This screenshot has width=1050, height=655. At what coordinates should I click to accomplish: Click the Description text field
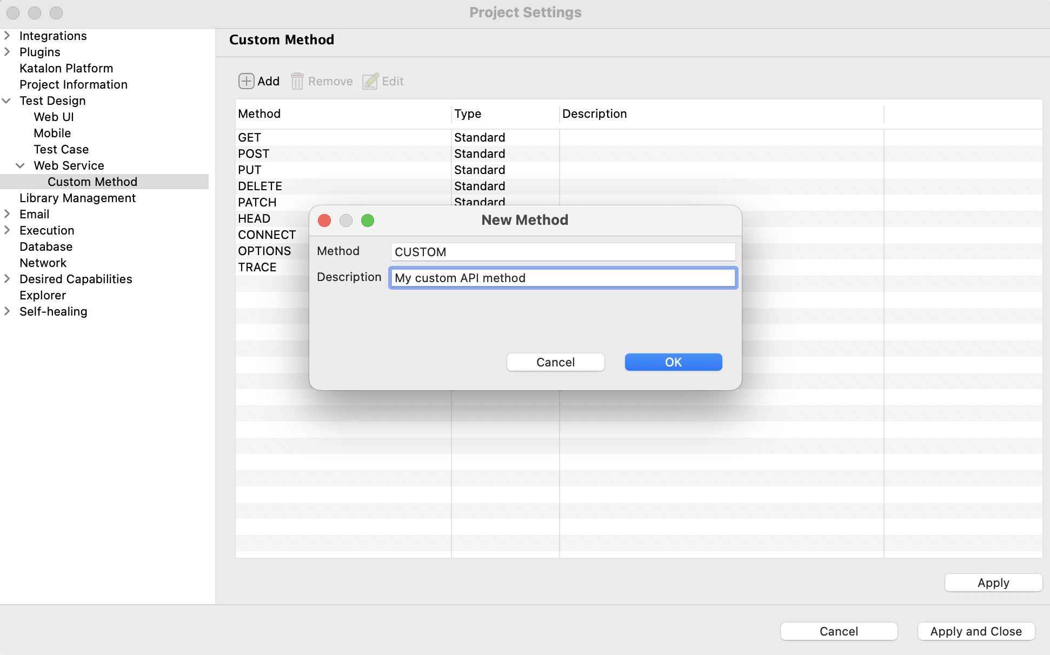[x=562, y=278]
